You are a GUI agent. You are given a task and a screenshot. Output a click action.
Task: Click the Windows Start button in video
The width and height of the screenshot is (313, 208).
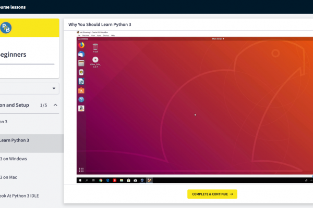pyautogui.click(x=80, y=180)
